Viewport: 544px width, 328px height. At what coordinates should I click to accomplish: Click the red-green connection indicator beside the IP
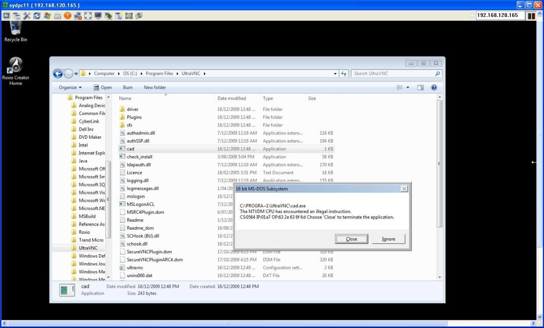(531, 16)
